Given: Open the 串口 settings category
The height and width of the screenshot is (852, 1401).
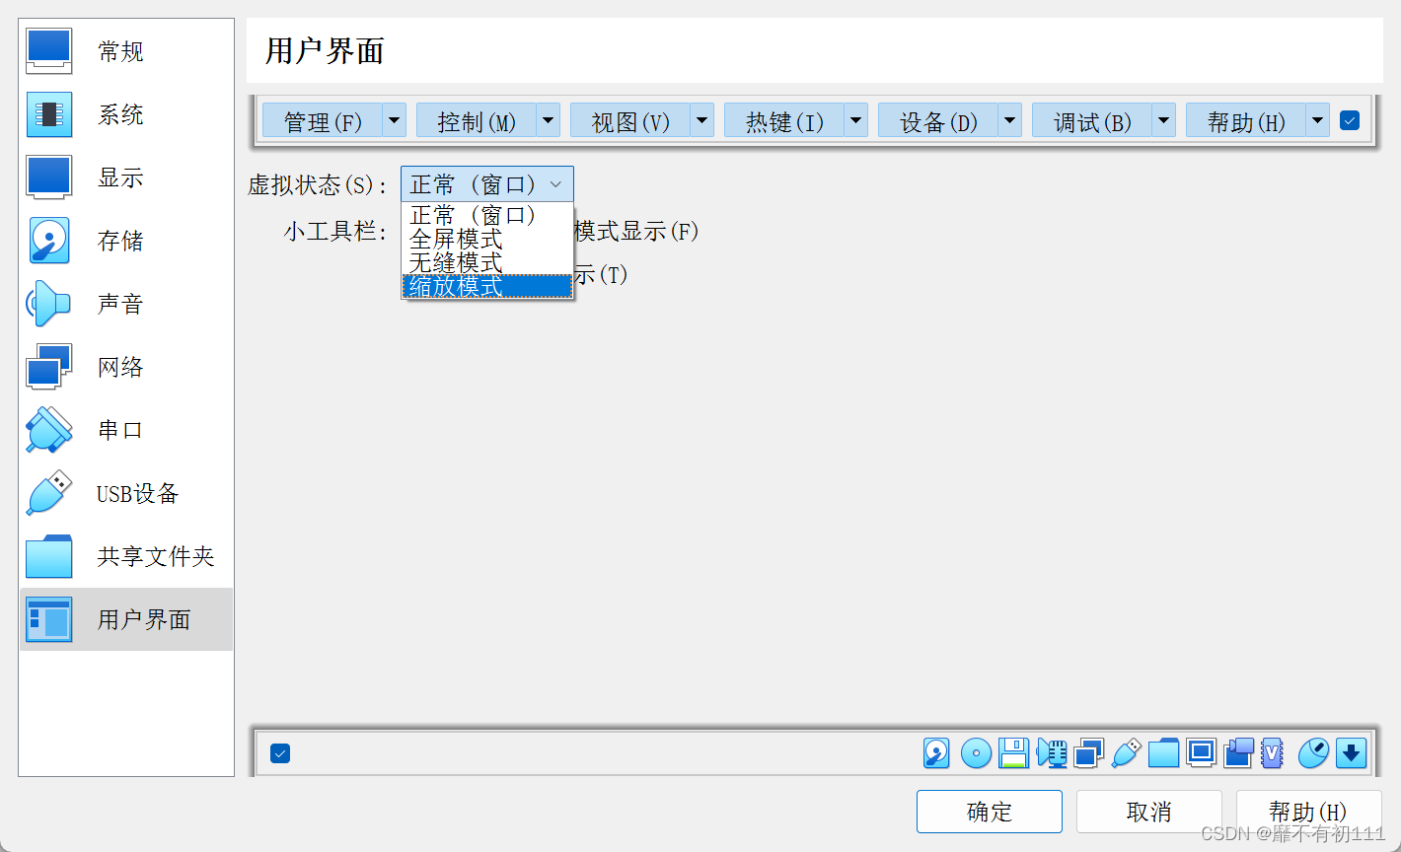Looking at the screenshot, I should 126,430.
